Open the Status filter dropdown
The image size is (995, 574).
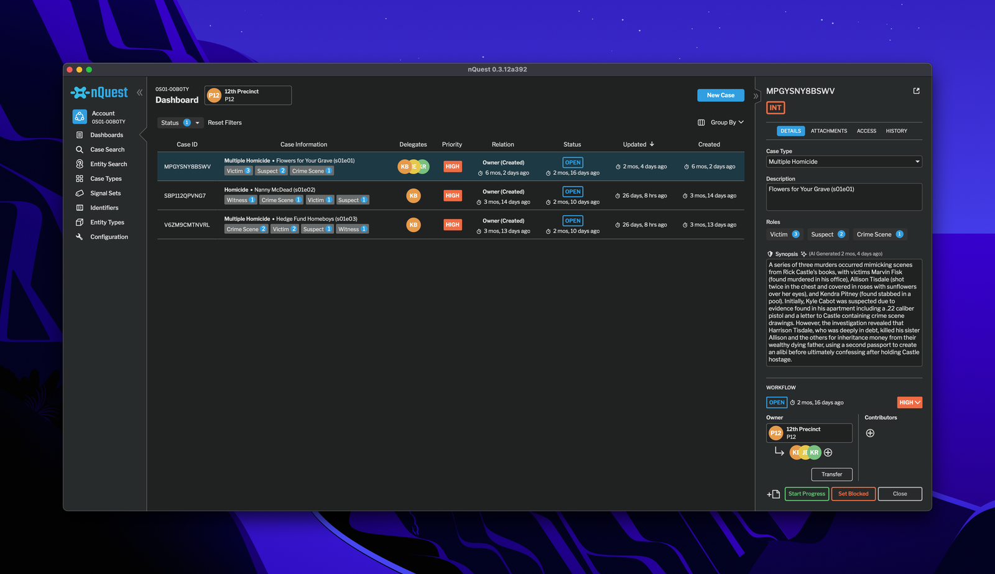pos(180,123)
